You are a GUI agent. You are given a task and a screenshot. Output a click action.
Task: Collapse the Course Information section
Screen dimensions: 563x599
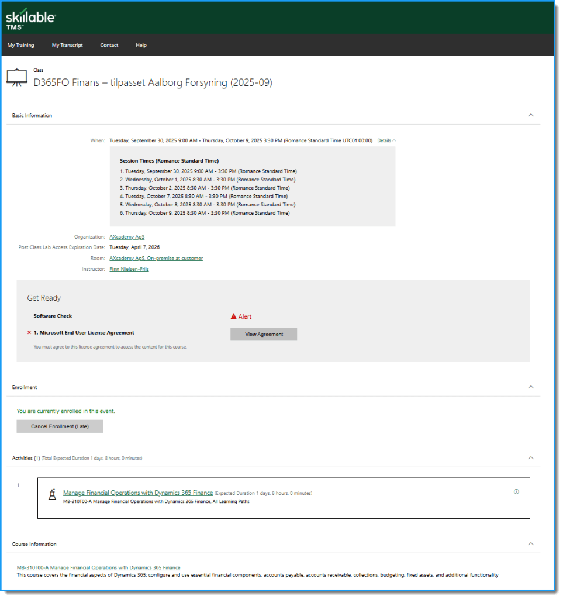pos(531,544)
